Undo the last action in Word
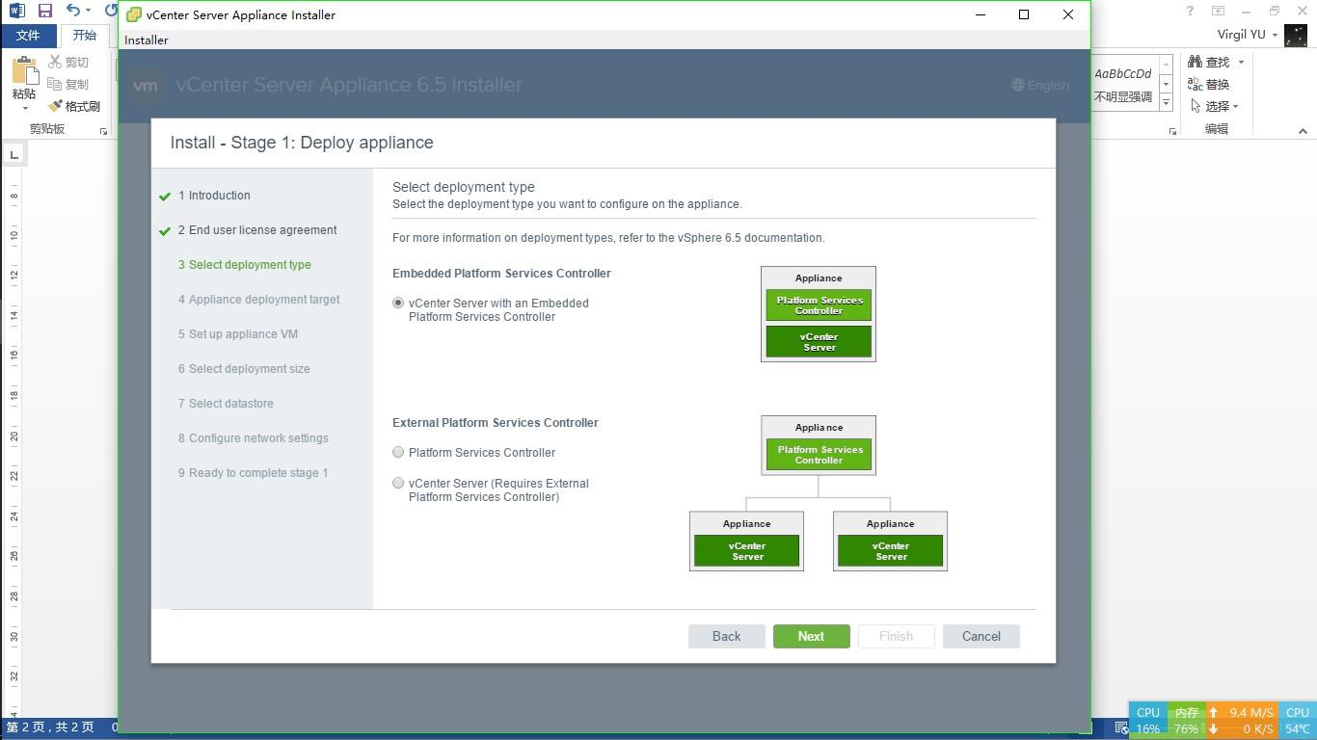Screen dimensions: 1317x740 [x=73, y=11]
